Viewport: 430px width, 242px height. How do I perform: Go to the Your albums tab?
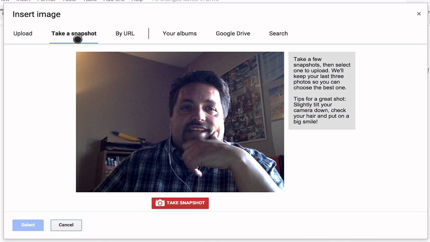click(180, 34)
